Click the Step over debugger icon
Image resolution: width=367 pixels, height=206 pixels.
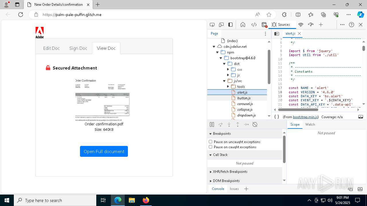[x=220, y=124]
